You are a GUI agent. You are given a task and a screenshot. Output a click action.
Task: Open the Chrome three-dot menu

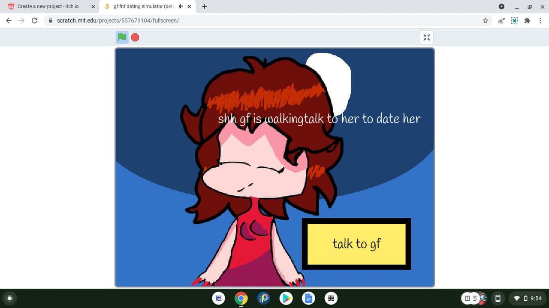tap(541, 21)
